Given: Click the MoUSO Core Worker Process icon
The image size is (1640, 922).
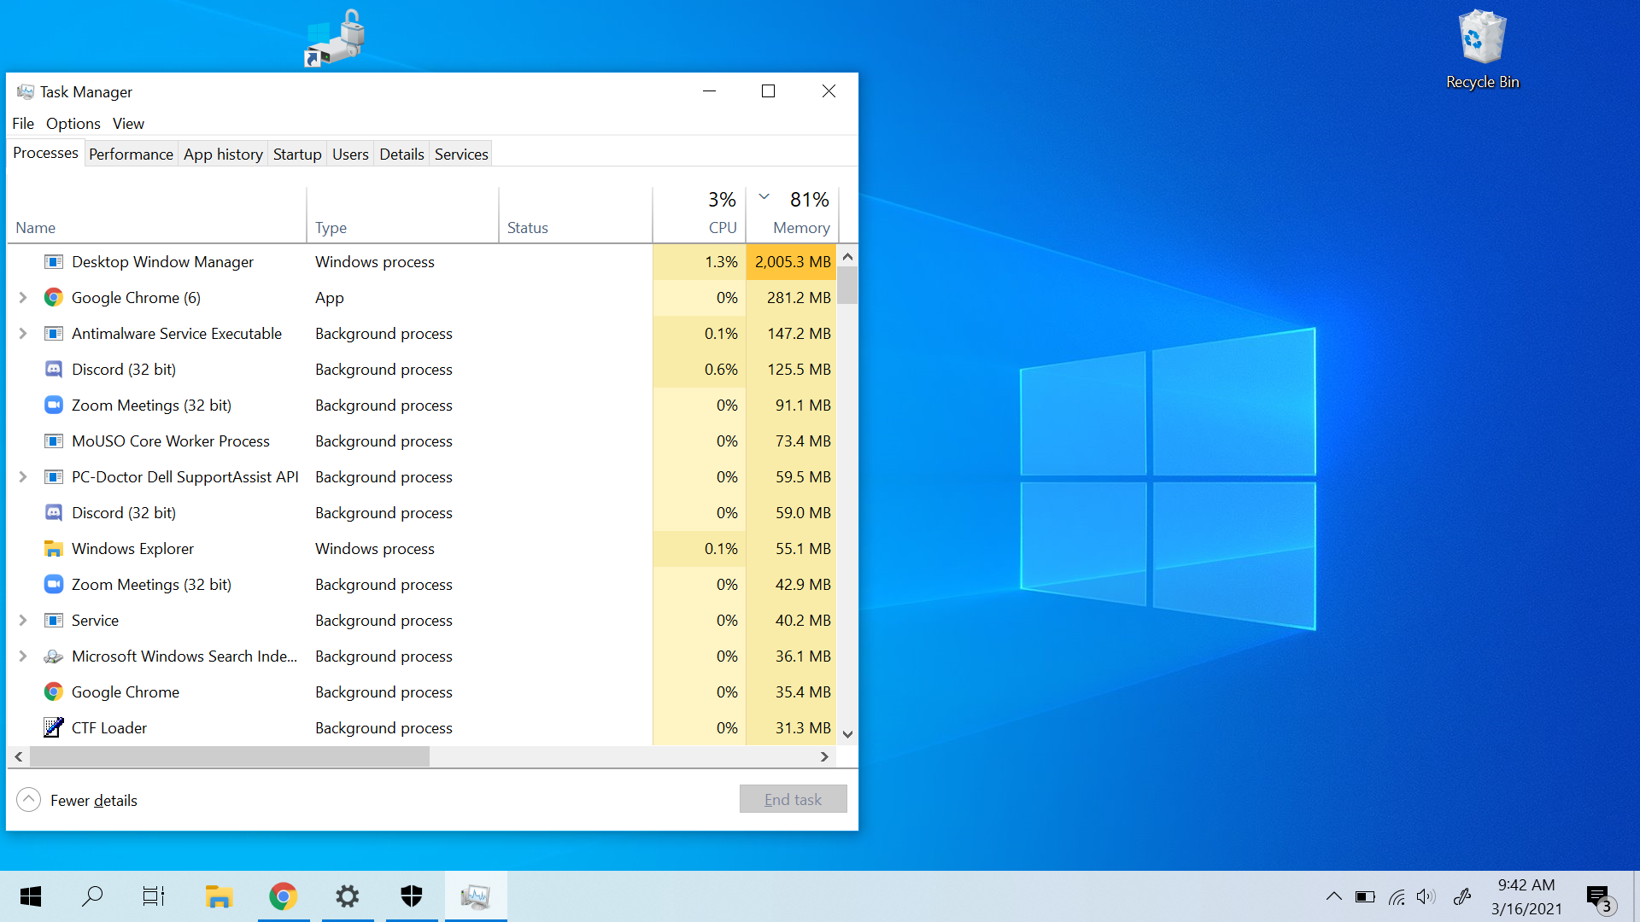Looking at the screenshot, I should point(54,441).
